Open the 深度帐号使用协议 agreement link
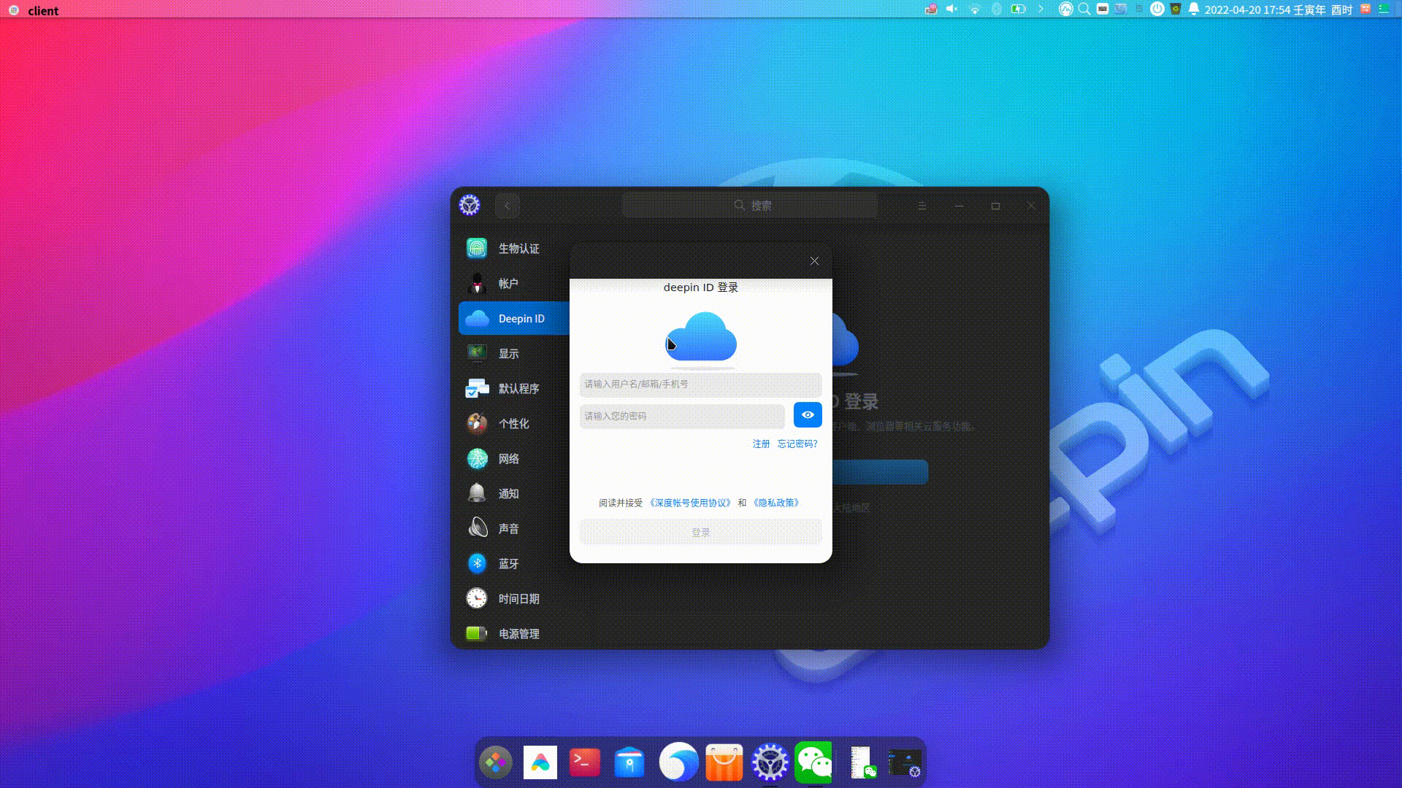 pyautogui.click(x=690, y=503)
